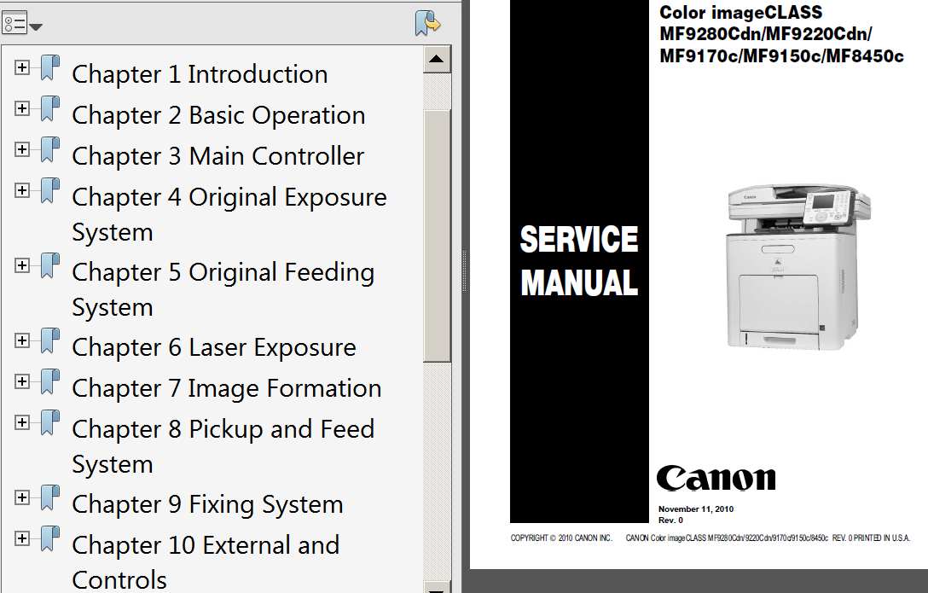Click the bookmarks panel scrollbar thumb
Image resolution: width=928 pixels, height=593 pixels.
coord(437,235)
